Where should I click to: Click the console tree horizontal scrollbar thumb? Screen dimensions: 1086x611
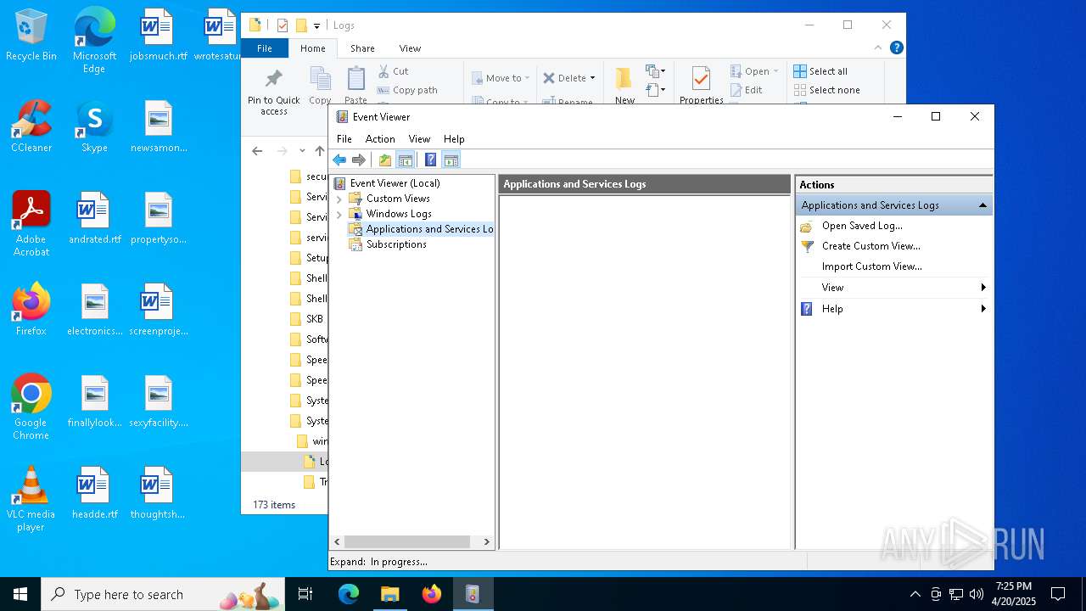coord(407,541)
